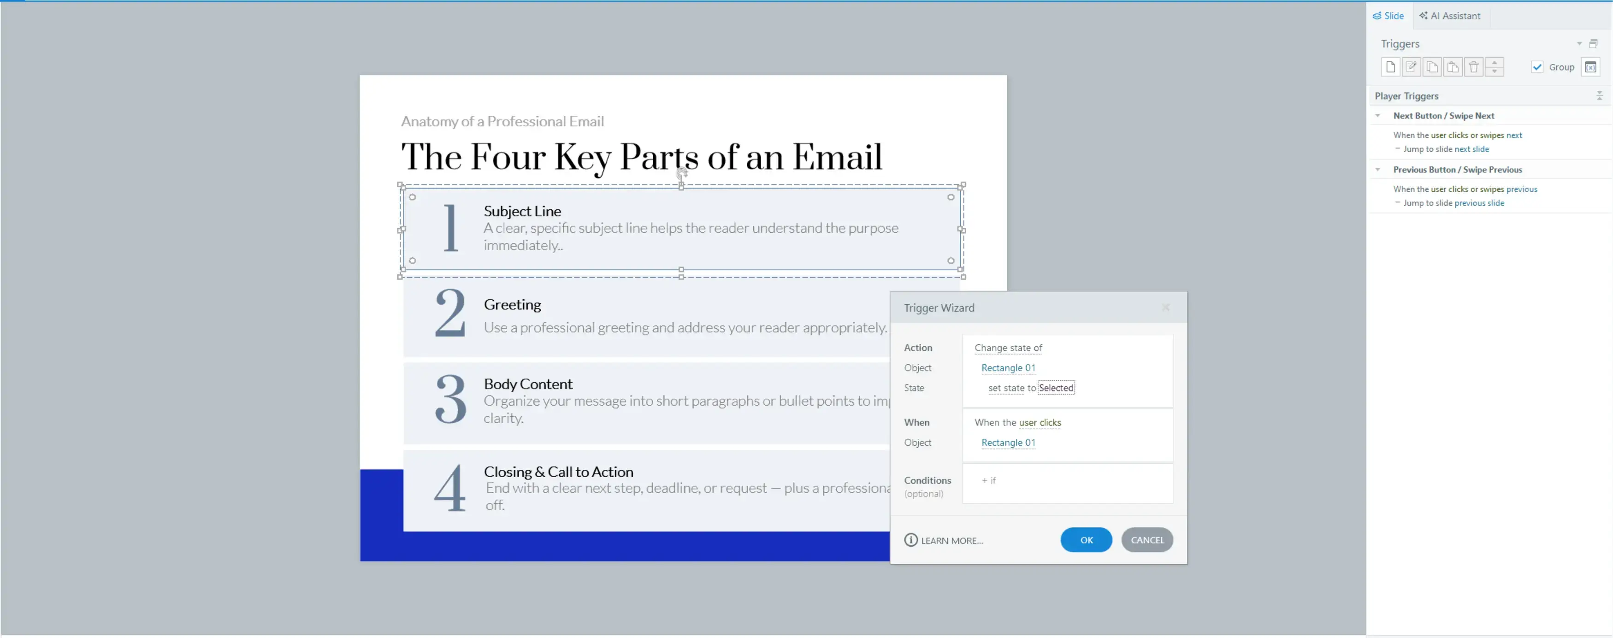Change the Selected state dropdown value
This screenshot has width=1613, height=638.
(1056, 388)
